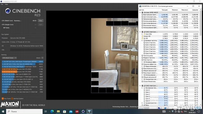Open the Windows Start menu
This screenshot has height=114, width=203.
(3, 111)
